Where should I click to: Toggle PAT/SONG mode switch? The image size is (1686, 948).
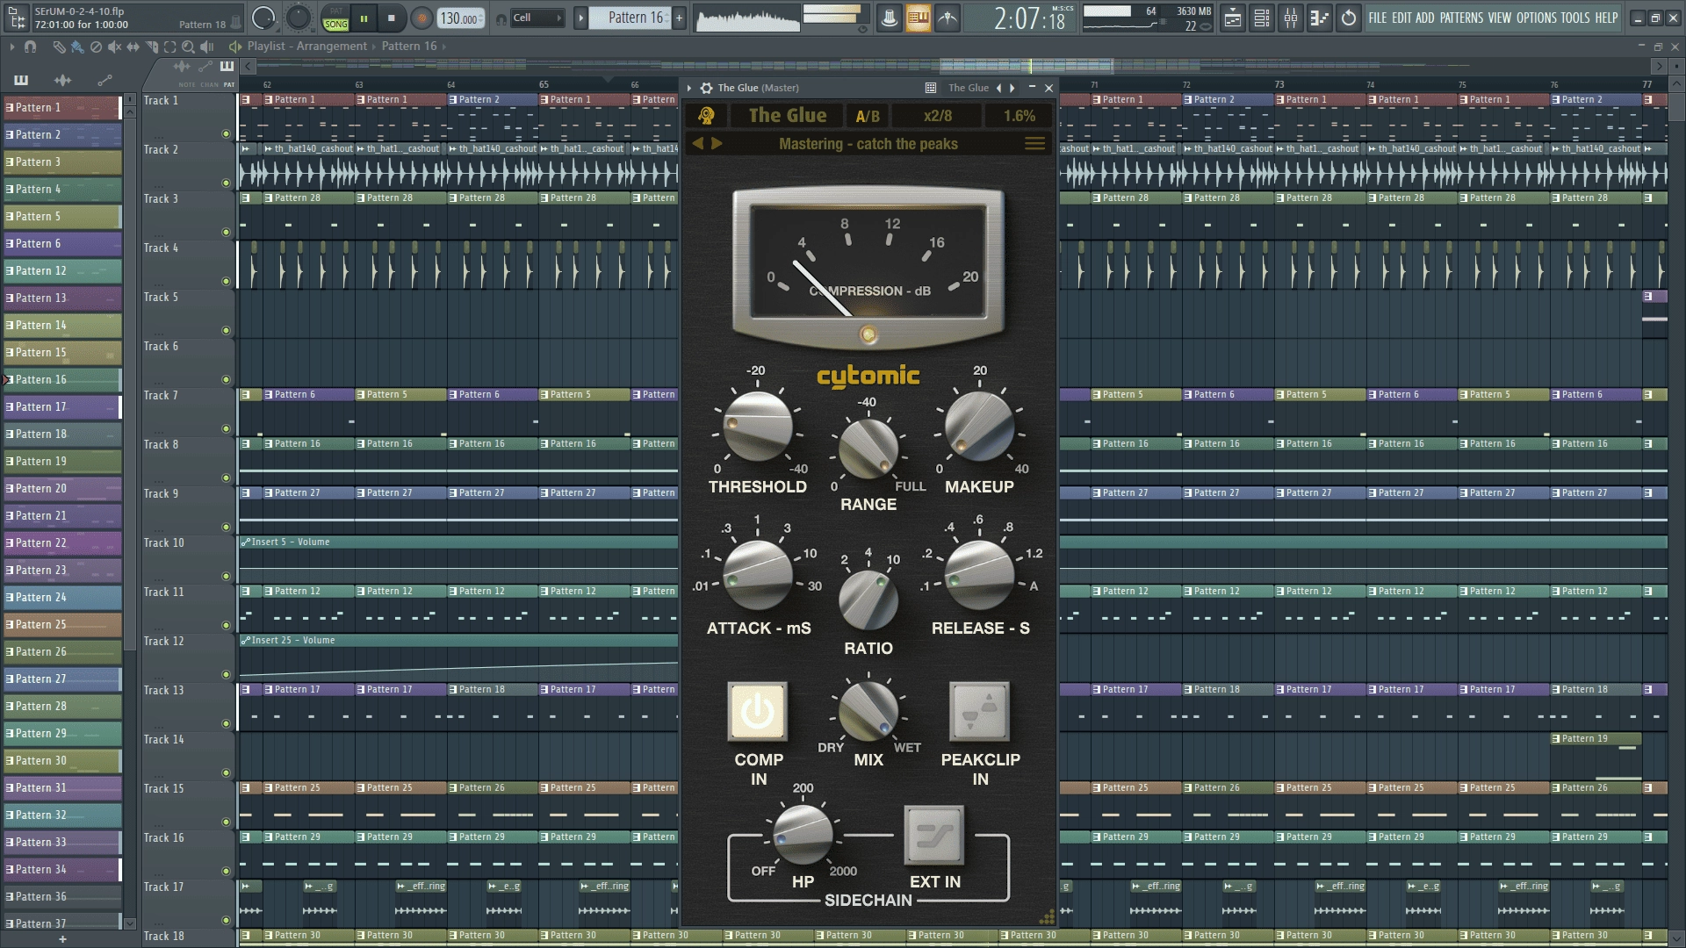pos(335,18)
